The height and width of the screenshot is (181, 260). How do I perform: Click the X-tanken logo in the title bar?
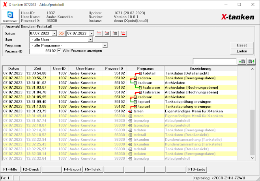tap(5, 4)
